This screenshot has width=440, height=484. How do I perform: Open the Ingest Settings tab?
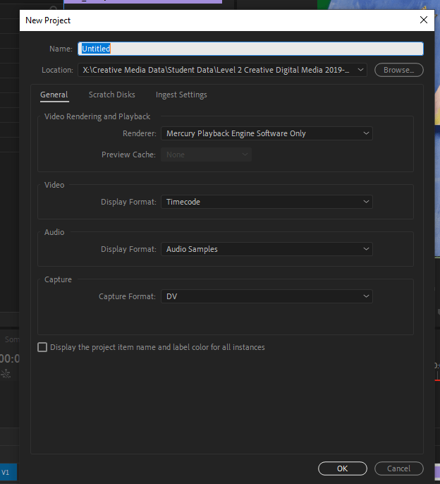click(x=181, y=95)
